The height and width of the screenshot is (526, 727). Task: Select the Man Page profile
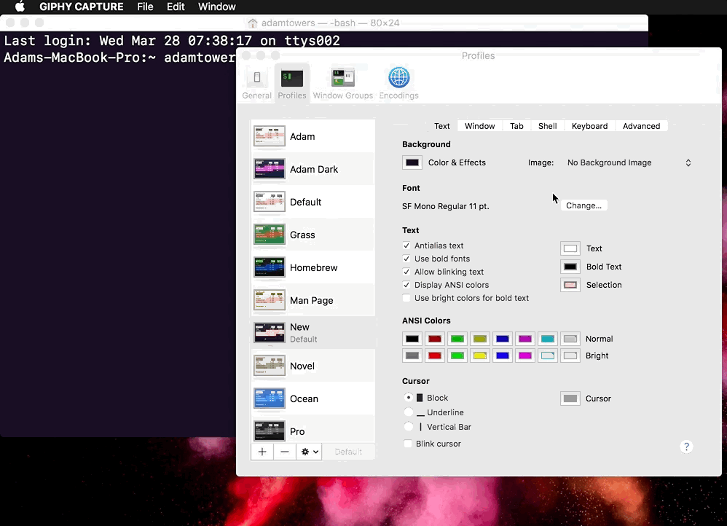[313, 301]
